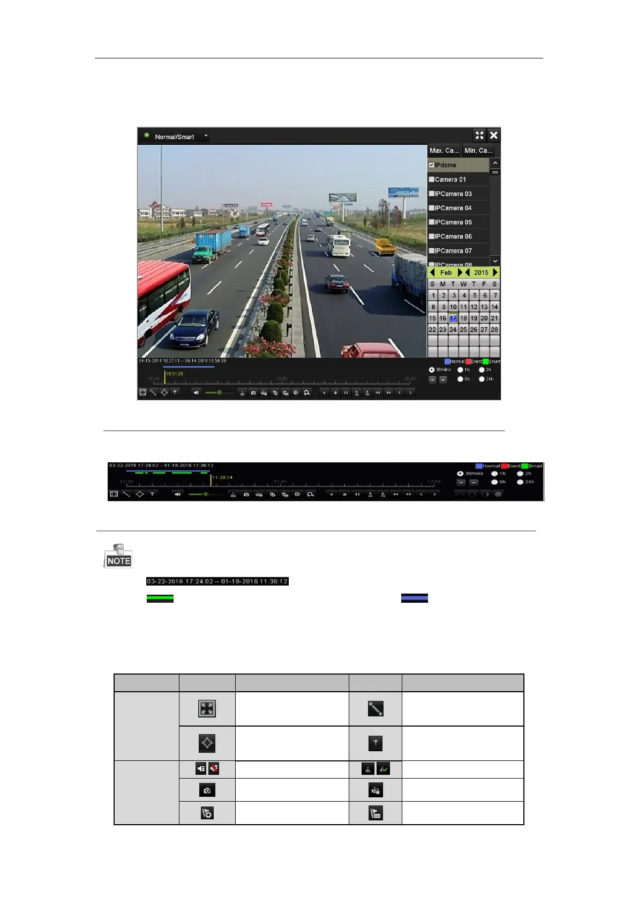Screen dimensions: 638x903
Task: Open the filter funnel icon in highway playback window
Action: click(175, 393)
